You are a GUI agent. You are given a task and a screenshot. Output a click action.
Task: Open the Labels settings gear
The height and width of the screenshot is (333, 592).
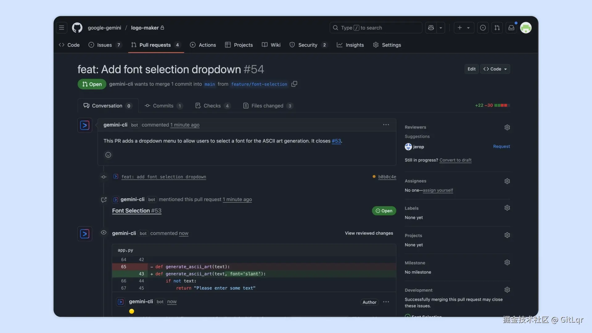point(507,208)
